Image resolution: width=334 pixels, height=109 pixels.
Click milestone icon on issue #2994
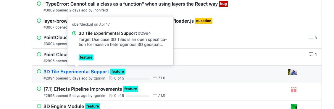tap(155, 78)
